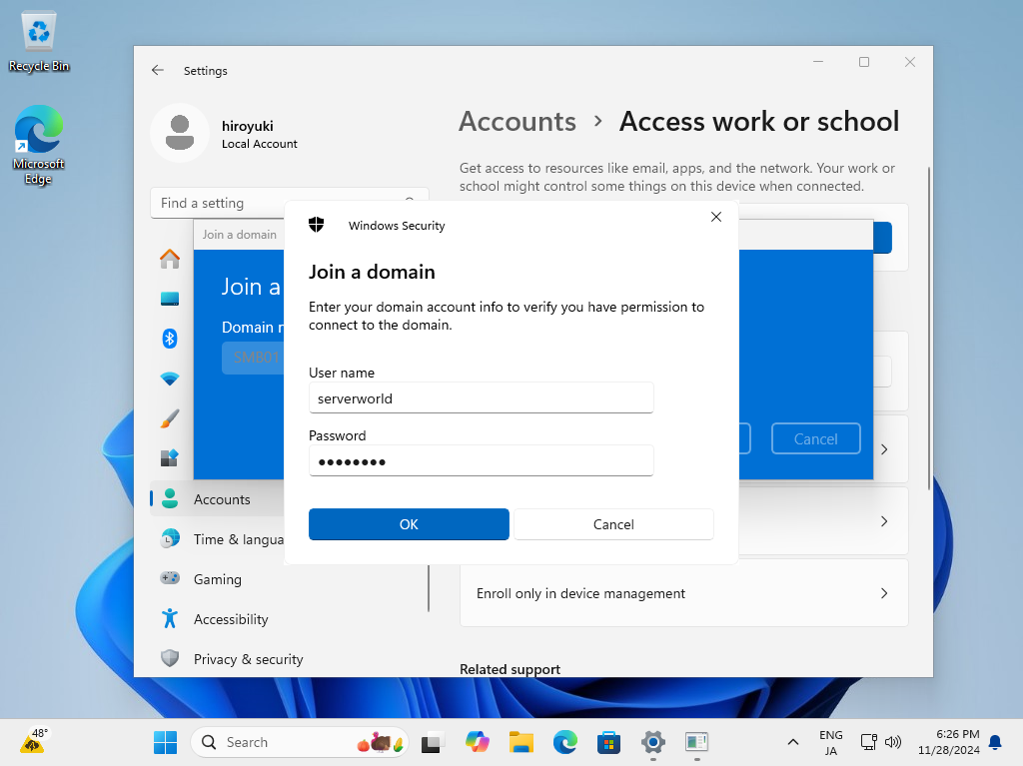Click OK in the Join a domain dialog

point(409,524)
